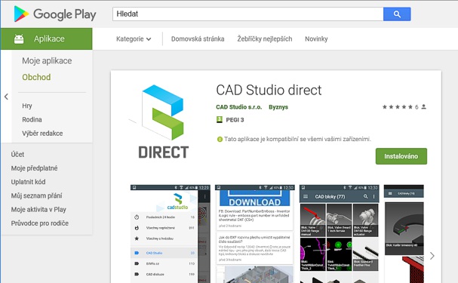Expand the Kategorie dropdown
The image size is (458, 283).
coord(134,38)
